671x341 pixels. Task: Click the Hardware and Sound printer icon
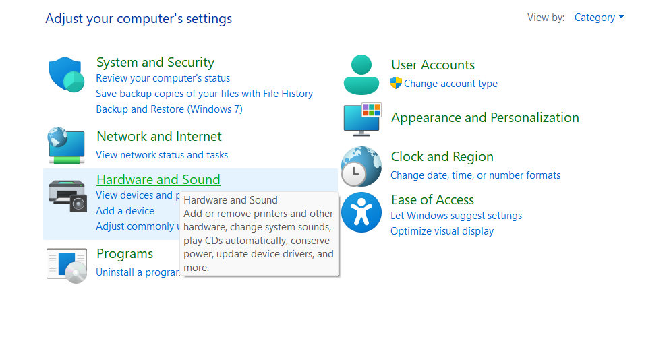(x=67, y=195)
